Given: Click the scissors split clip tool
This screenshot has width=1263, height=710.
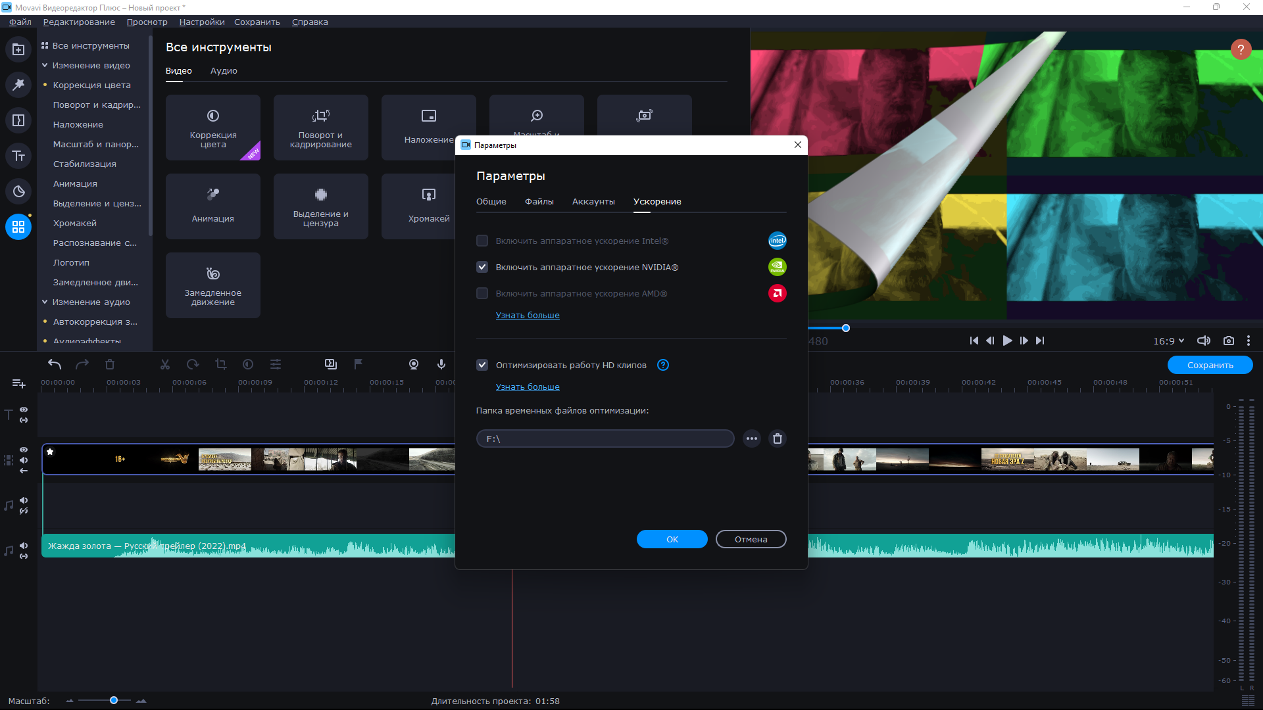Looking at the screenshot, I should [165, 364].
